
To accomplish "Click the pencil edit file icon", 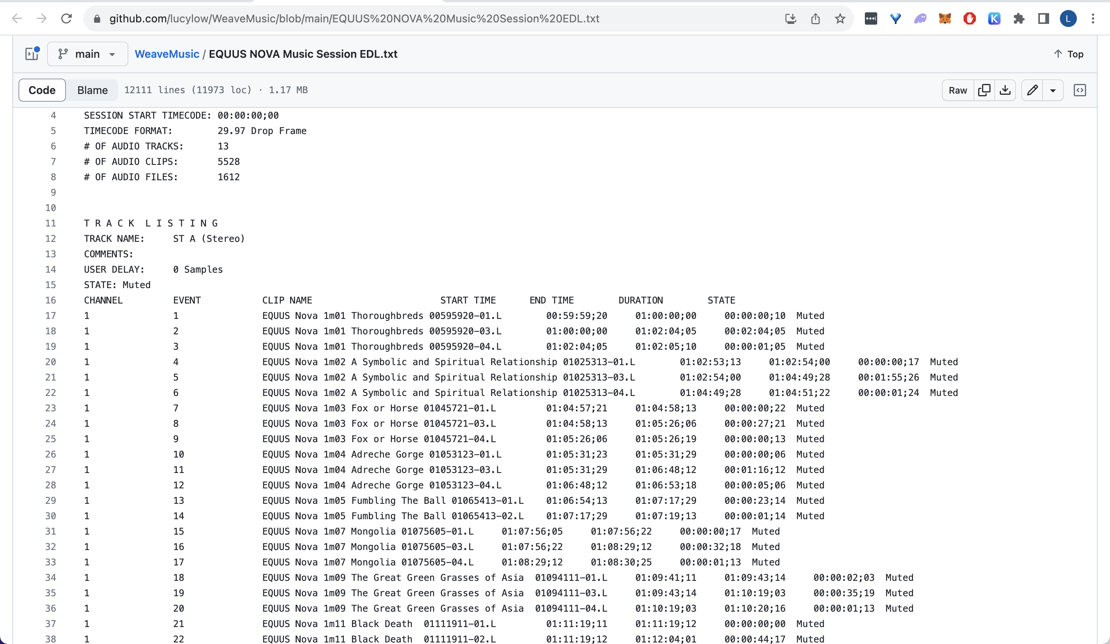I will 1032,90.
